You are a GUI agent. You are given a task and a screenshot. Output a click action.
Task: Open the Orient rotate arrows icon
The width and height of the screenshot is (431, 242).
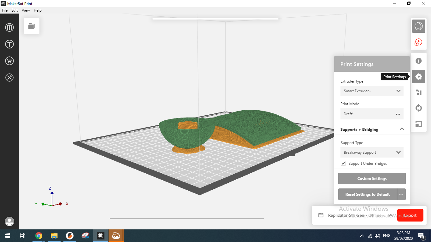tap(419, 108)
